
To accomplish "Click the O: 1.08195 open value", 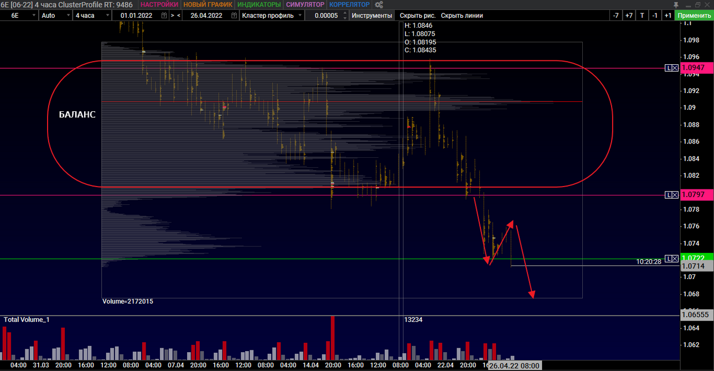I will pyautogui.click(x=421, y=42).
